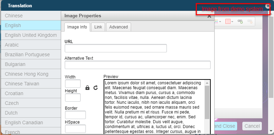Screen dimensions: 274x135
Task: Click the Save and Close button
Action: (226, 126)
